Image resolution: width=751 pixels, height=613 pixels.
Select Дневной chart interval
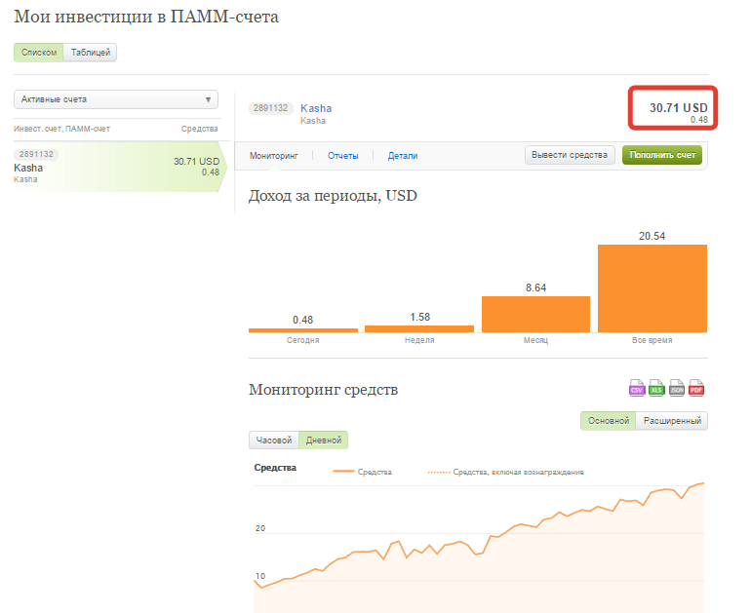point(324,440)
